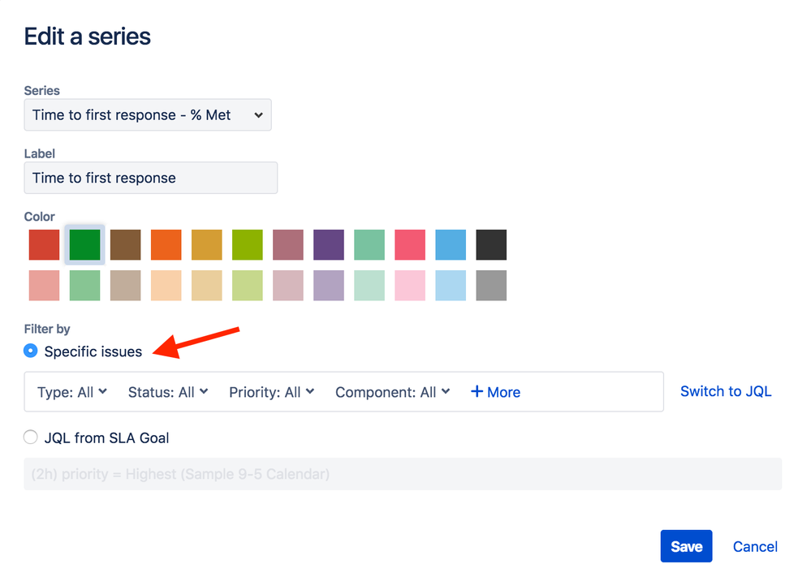Open Switch to JQL
This screenshot has height=573, width=811.
[725, 391]
